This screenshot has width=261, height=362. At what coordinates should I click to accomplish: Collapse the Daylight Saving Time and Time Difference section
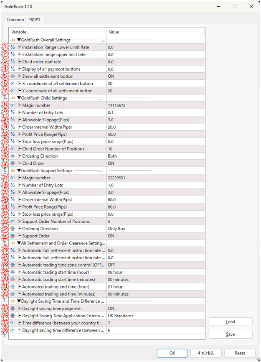(x=19, y=301)
